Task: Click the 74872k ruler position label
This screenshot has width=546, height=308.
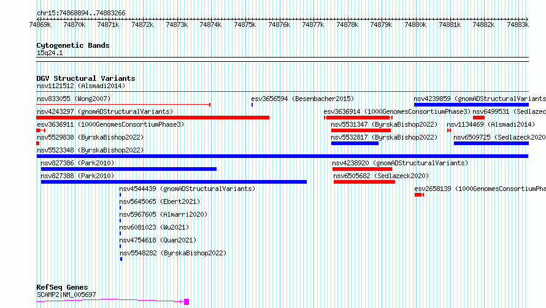Action: (x=142, y=24)
